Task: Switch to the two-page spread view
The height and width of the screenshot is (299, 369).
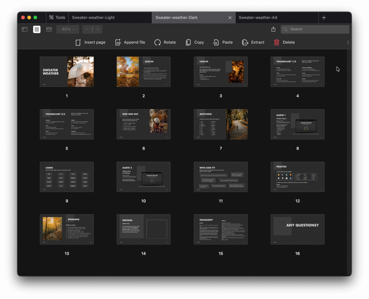Action: click(x=49, y=30)
